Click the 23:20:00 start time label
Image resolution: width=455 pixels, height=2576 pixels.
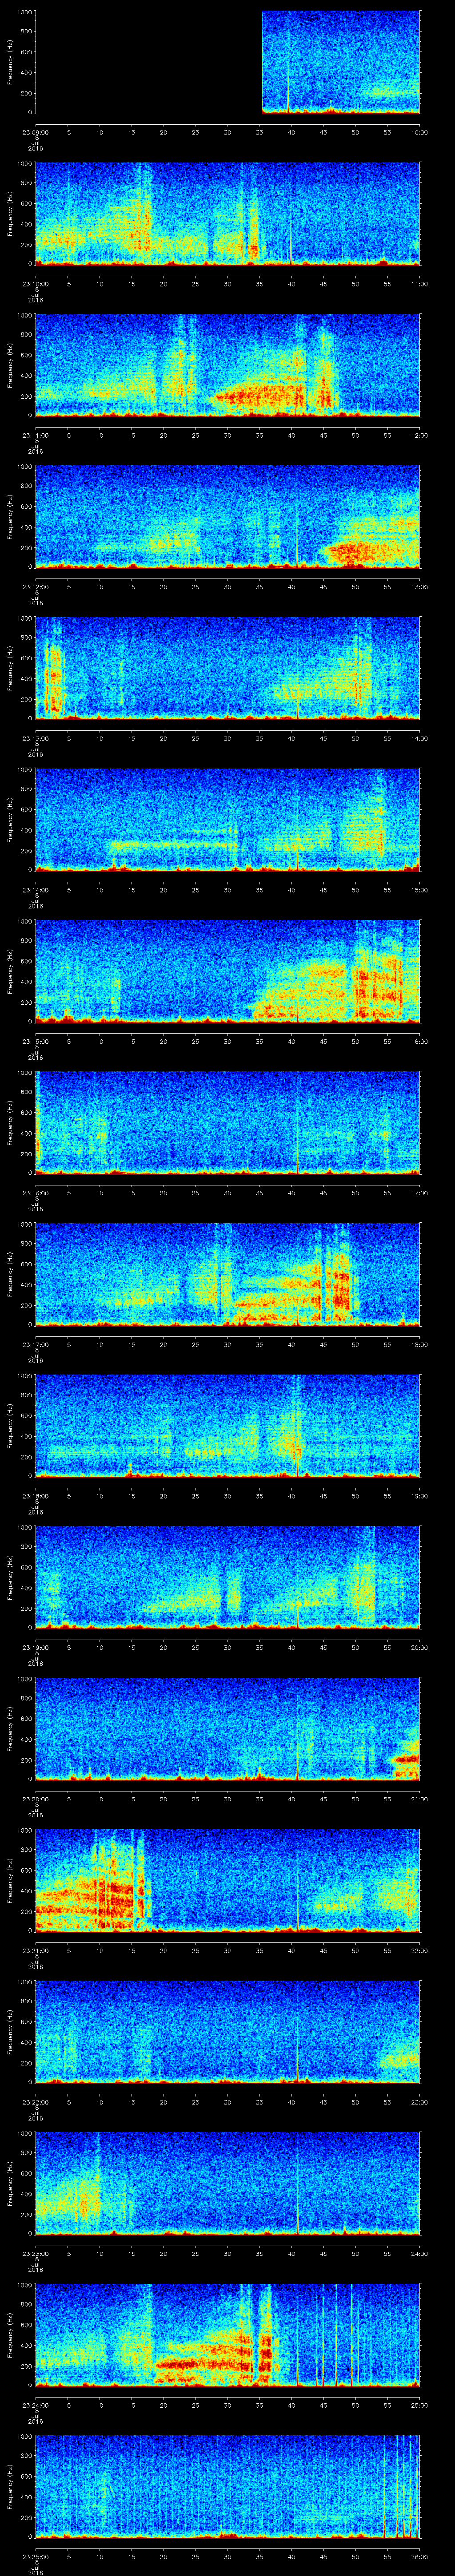(36, 1798)
